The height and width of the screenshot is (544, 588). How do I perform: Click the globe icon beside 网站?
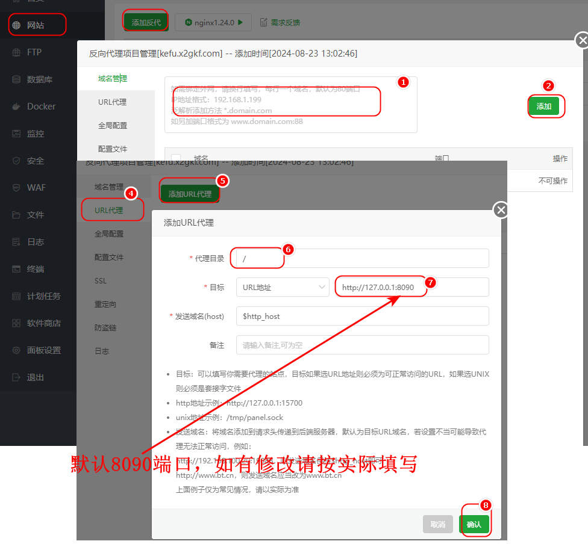pyautogui.click(x=16, y=25)
